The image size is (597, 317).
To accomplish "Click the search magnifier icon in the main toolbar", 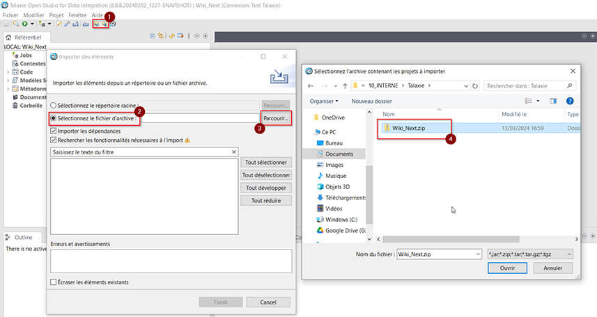I will tap(15, 24).
